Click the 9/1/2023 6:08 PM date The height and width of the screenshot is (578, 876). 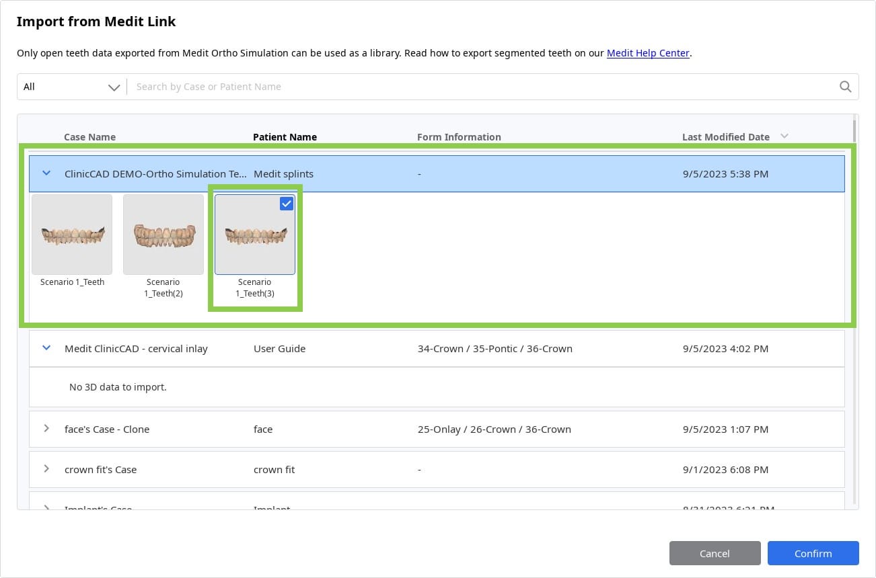coord(725,470)
